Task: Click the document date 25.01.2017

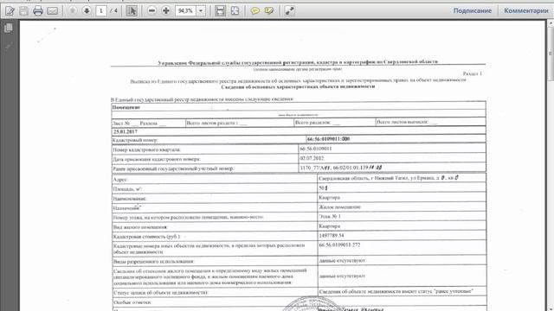Action: tap(125, 131)
